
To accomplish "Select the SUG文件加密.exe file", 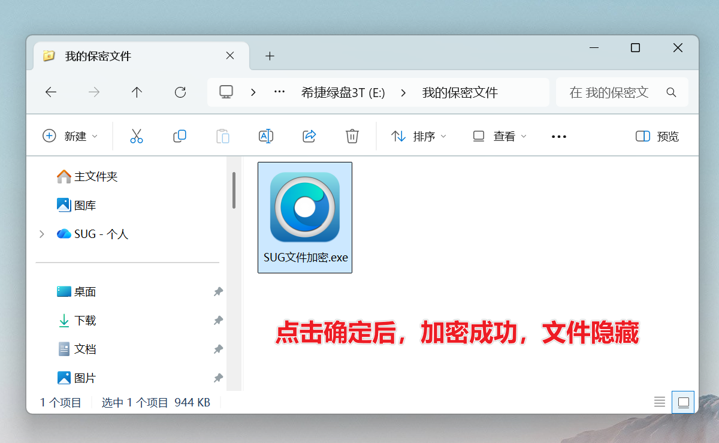I will point(305,217).
